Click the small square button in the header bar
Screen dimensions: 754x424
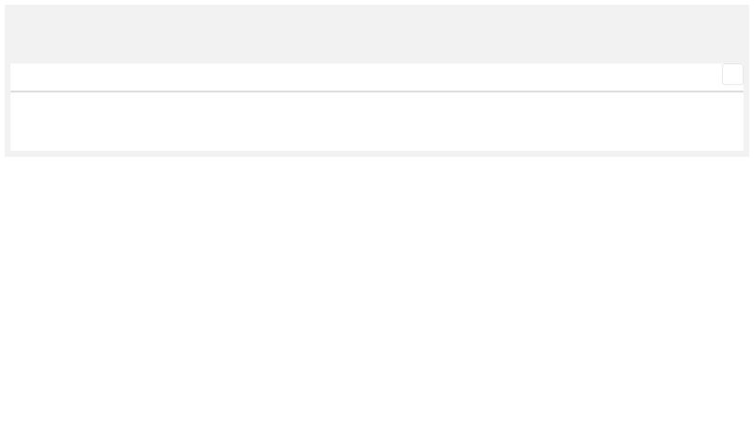tap(732, 74)
